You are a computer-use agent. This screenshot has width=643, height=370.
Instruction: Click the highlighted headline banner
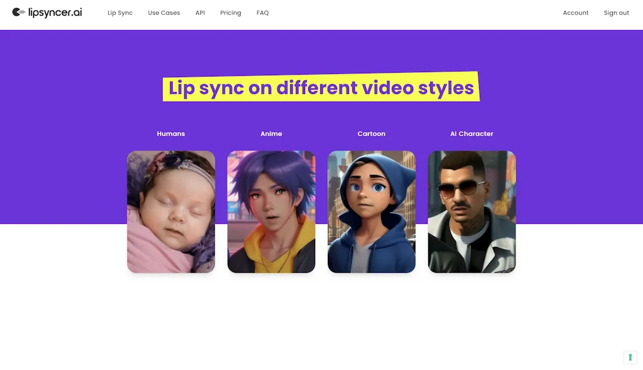(x=321, y=88)
